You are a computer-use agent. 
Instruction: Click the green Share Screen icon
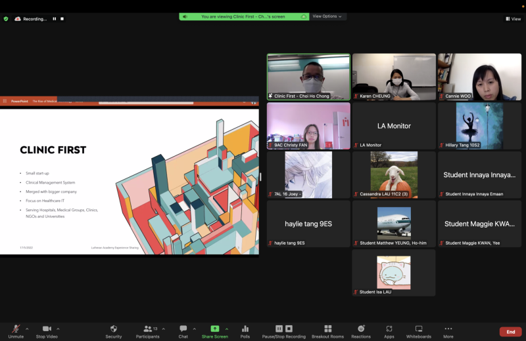click(x=215, y=329)
